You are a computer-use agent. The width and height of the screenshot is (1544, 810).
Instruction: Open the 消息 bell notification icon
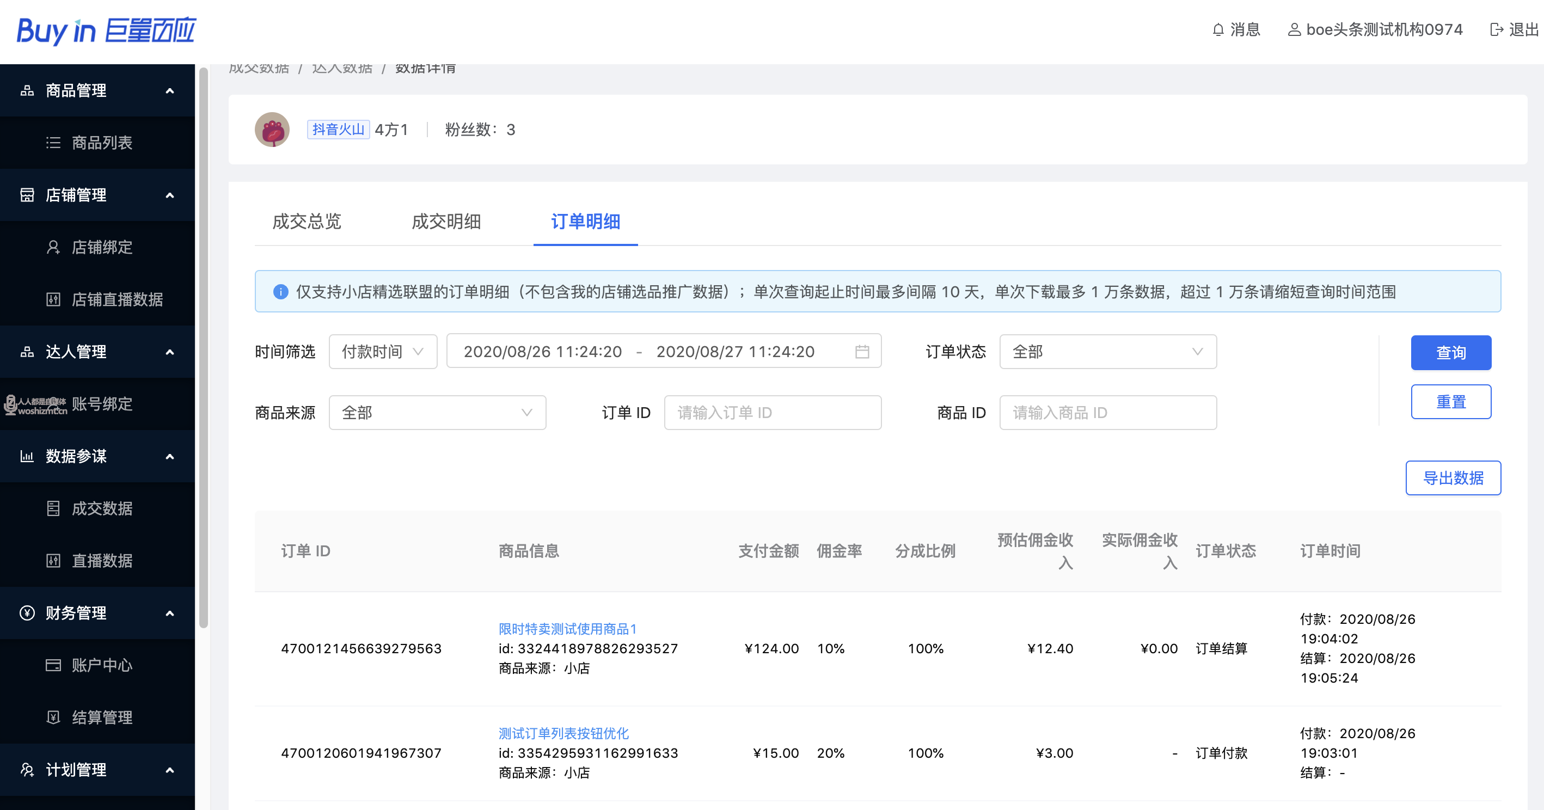coord(1218,30)
